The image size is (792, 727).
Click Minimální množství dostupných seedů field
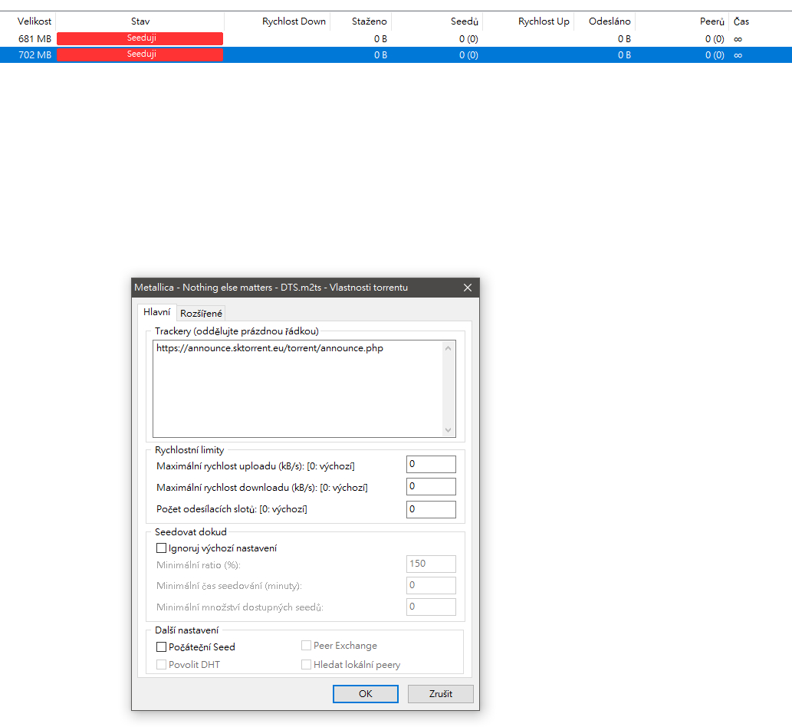[x=431, y=607]
